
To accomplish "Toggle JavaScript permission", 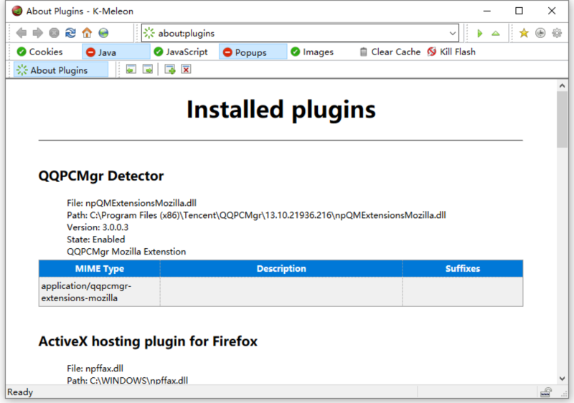I will coord(181,52).
